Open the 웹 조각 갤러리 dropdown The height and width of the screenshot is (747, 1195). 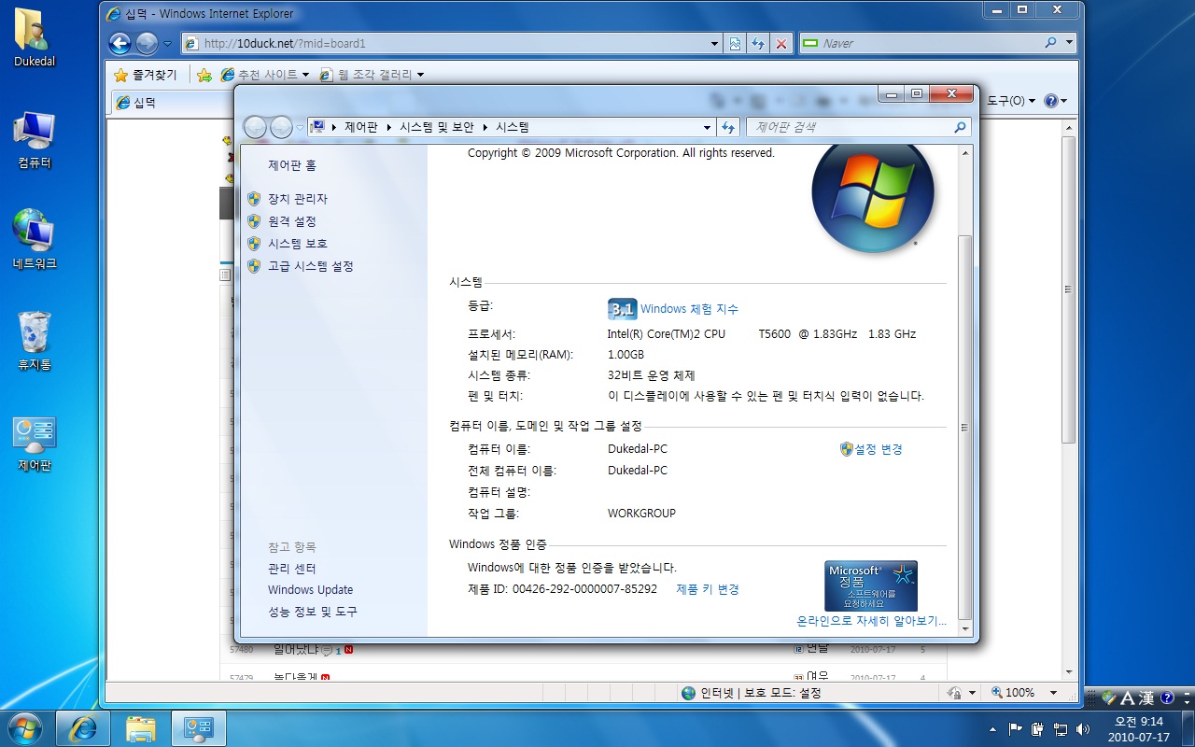pos(372,75)
